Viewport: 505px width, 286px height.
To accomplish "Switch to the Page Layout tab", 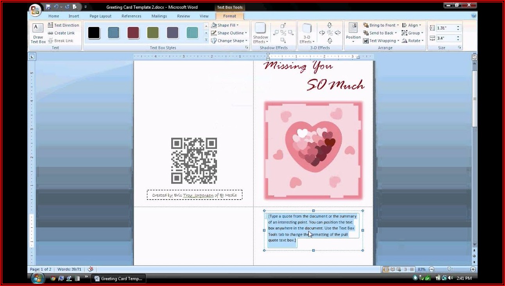I will pos(100,16).
